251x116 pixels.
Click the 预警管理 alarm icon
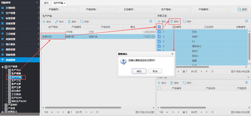[3, 49]
